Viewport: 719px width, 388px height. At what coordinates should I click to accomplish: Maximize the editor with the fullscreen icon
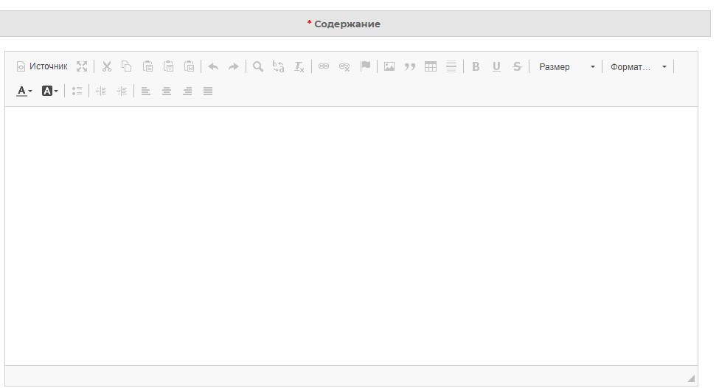coord(82,66)
